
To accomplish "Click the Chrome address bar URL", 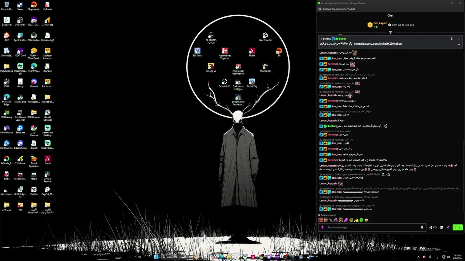I will [339, 9].
